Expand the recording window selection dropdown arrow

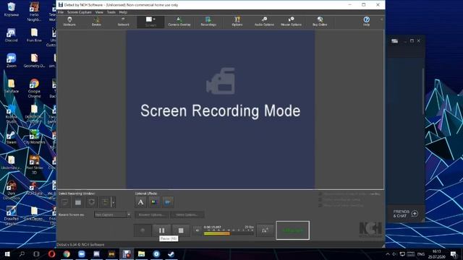click(113, 202)
